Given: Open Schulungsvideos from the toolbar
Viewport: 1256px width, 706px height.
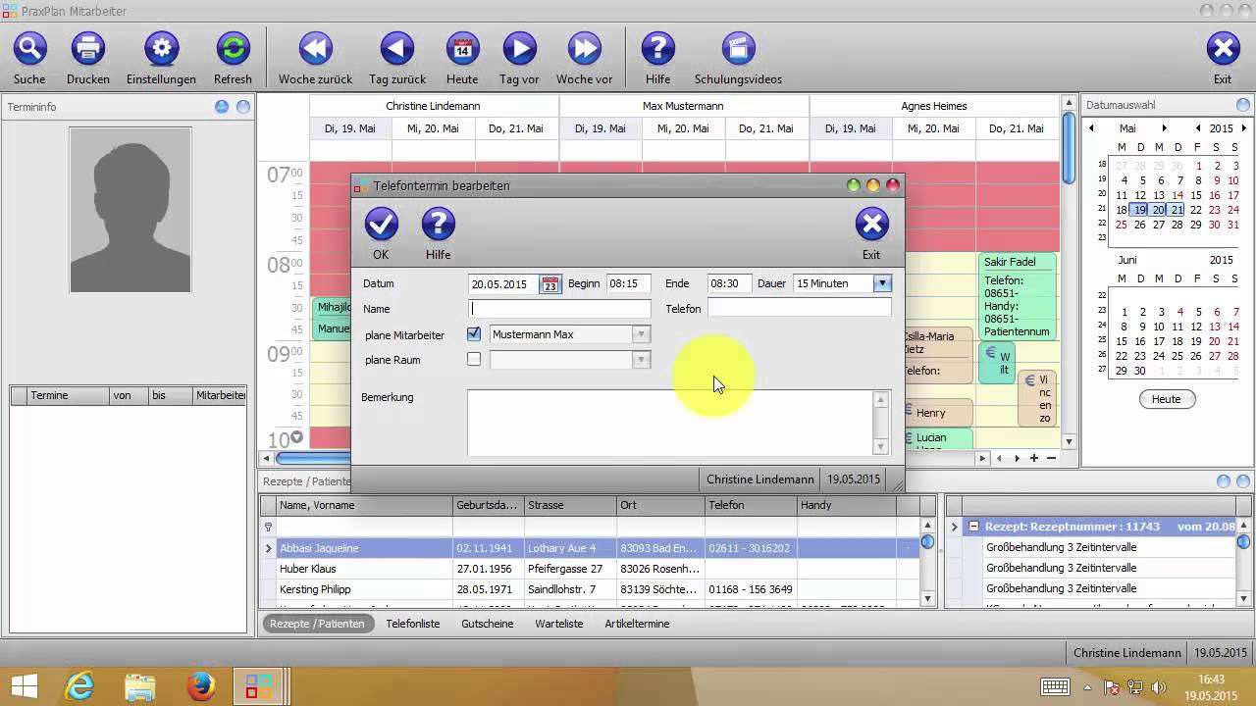Looking at the screenshot, I should (738, 48).
